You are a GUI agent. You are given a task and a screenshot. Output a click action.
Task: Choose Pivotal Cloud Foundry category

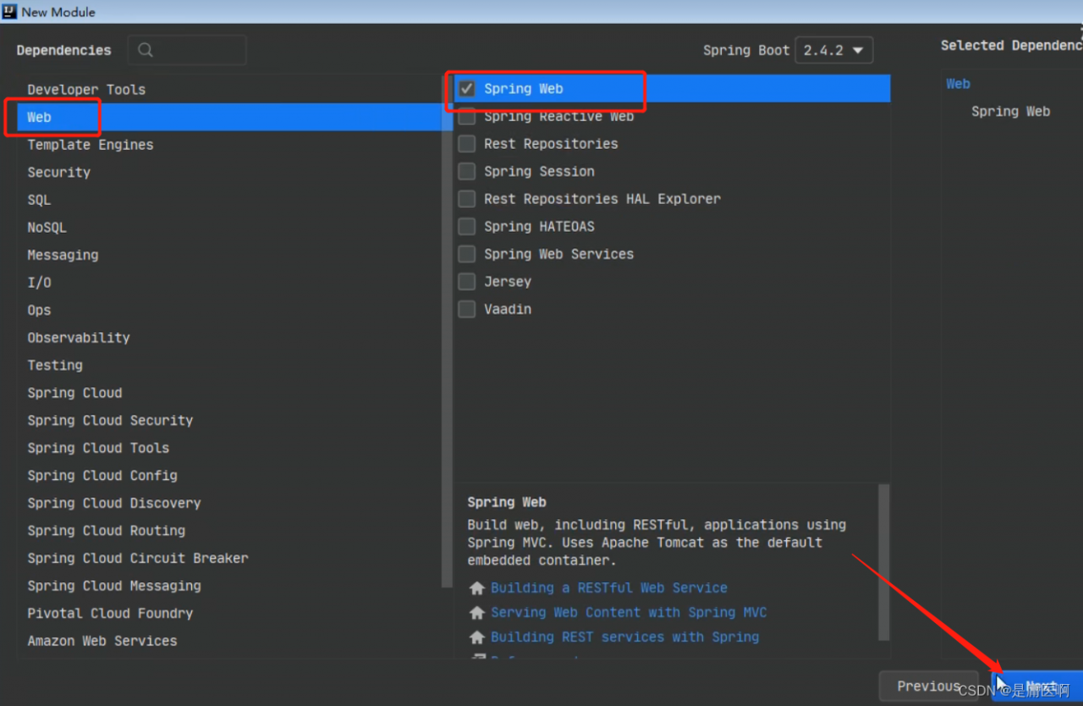(230, 613)
